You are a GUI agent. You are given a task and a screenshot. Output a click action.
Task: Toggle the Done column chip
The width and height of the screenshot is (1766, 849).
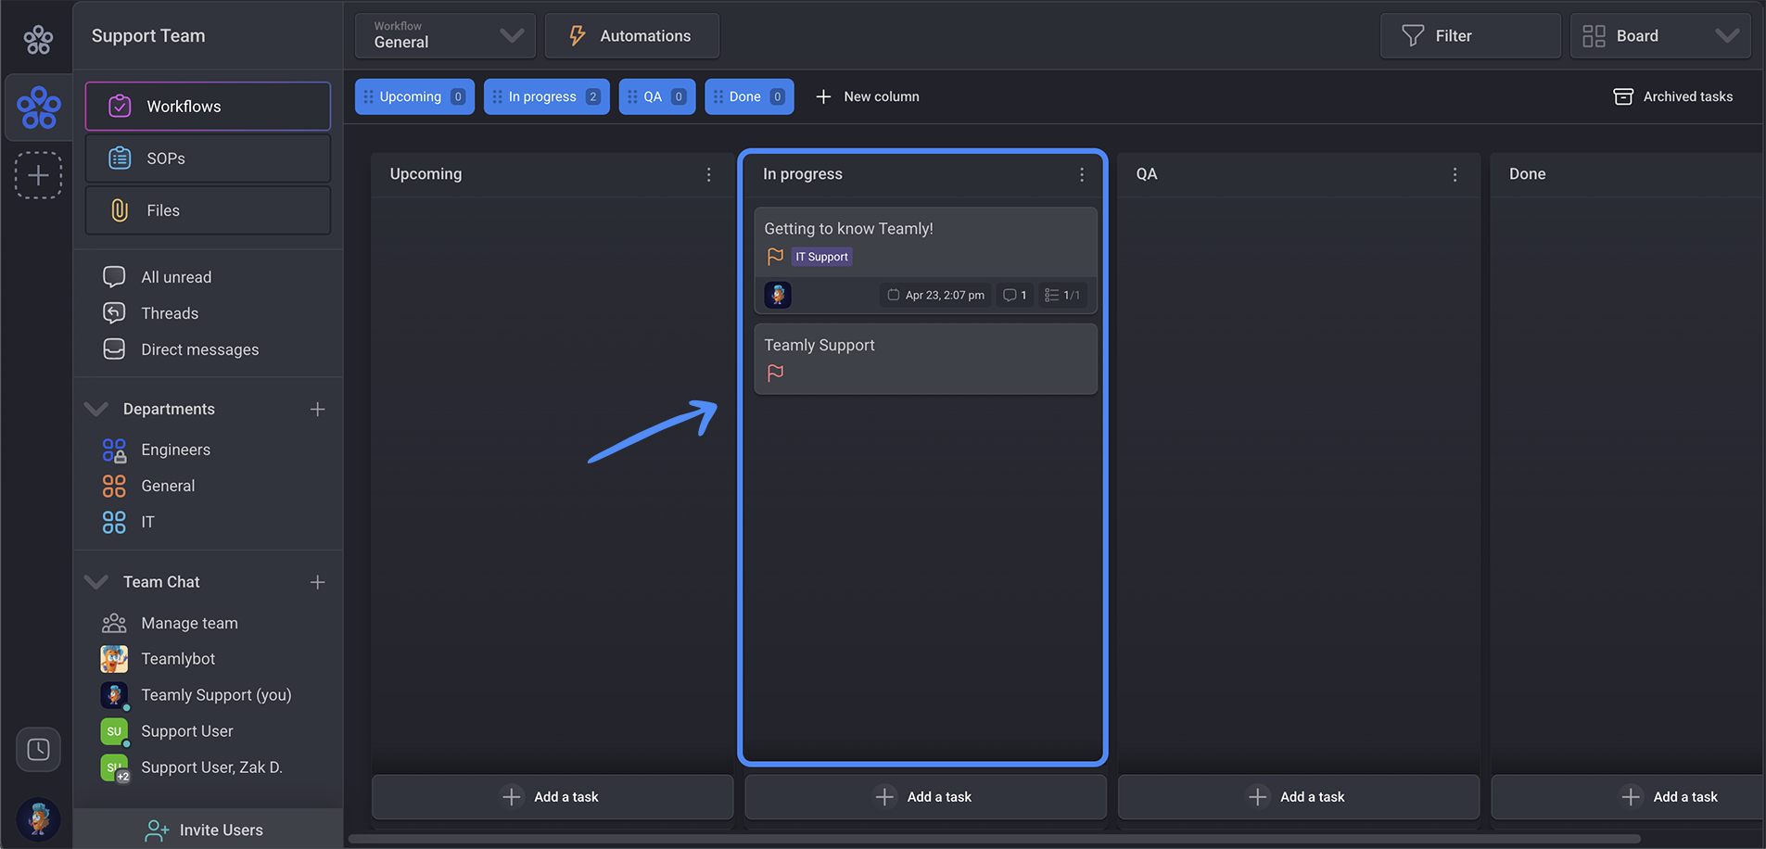[749, 96]
